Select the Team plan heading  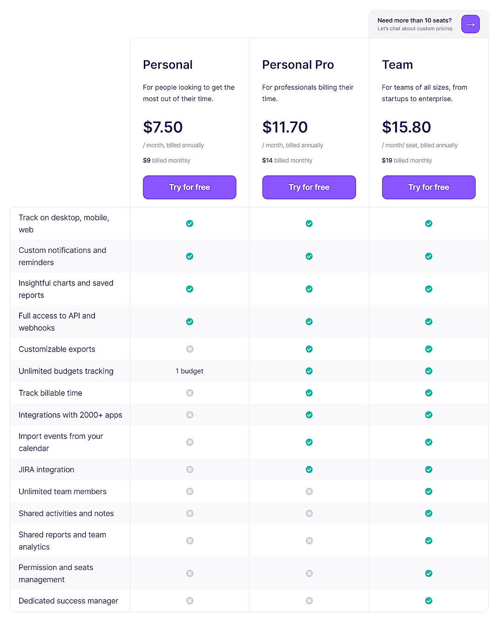click(x=397, y=65)
